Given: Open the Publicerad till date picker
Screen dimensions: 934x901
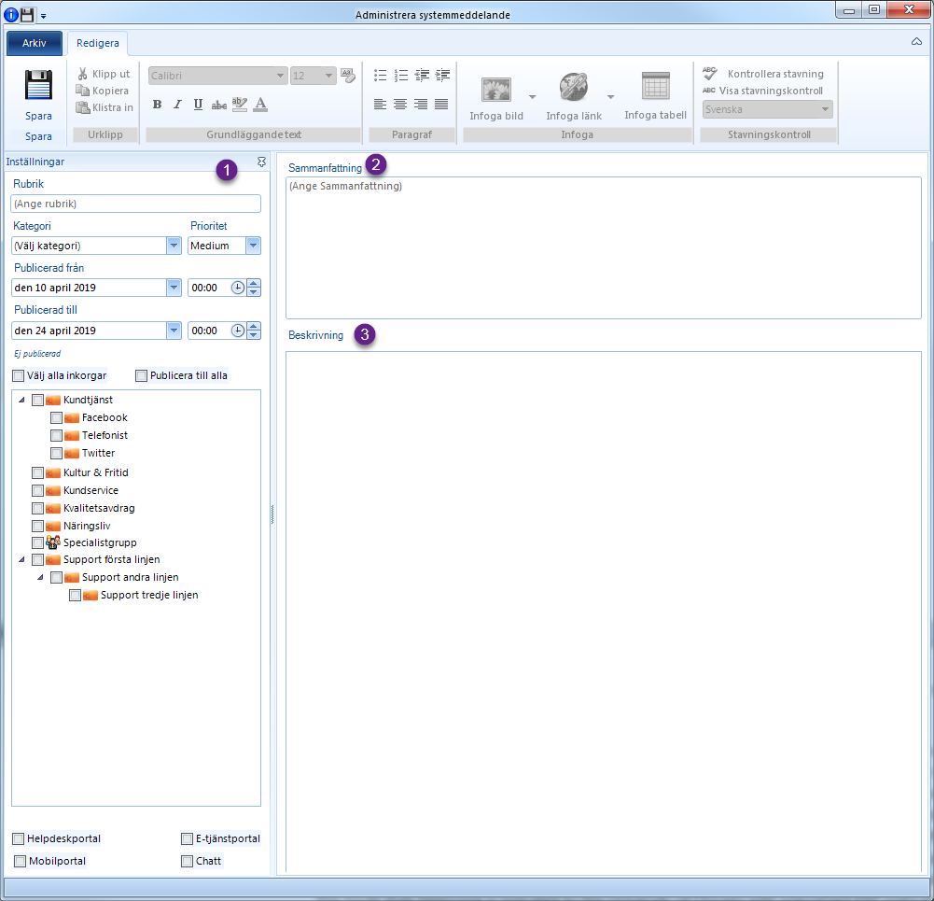Looking at the screenshot, I should pos(174,331).
